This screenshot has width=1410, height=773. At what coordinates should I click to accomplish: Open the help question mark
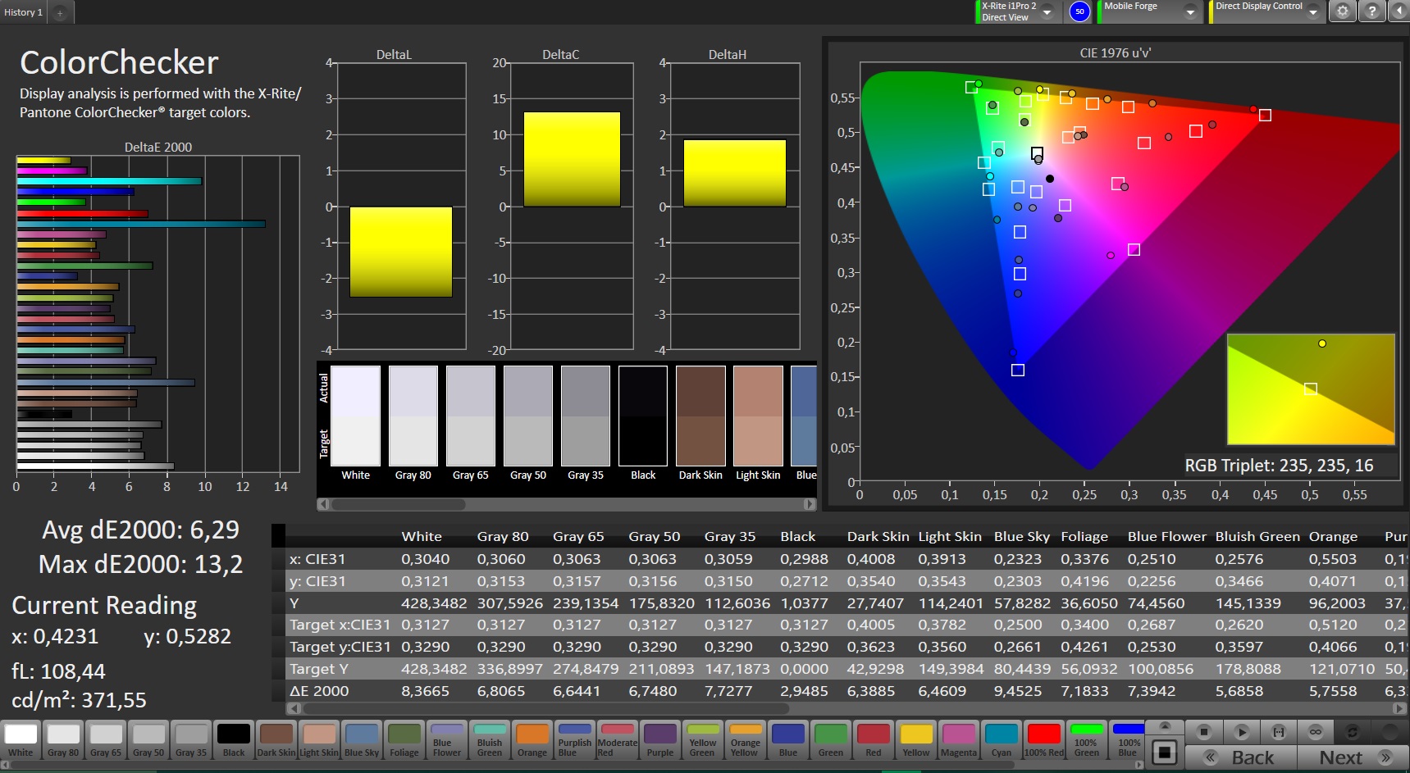(x=1371, y=11)
